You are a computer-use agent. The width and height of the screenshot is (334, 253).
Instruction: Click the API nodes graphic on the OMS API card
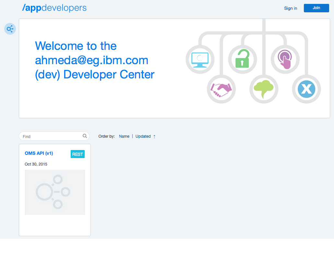[54, 192]
